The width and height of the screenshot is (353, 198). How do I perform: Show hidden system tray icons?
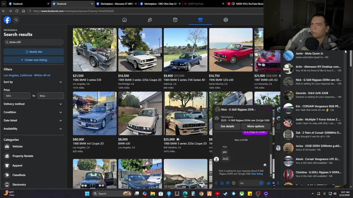[312, 194]
